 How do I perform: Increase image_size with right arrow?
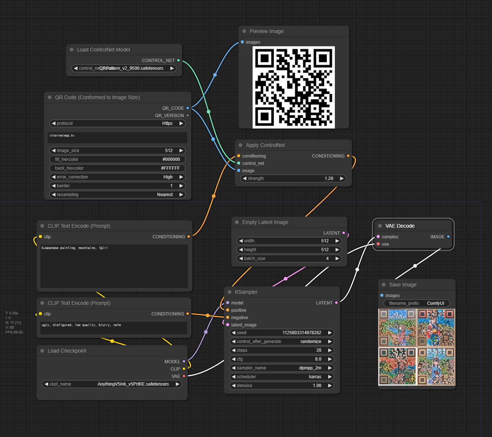coord(181,151)
